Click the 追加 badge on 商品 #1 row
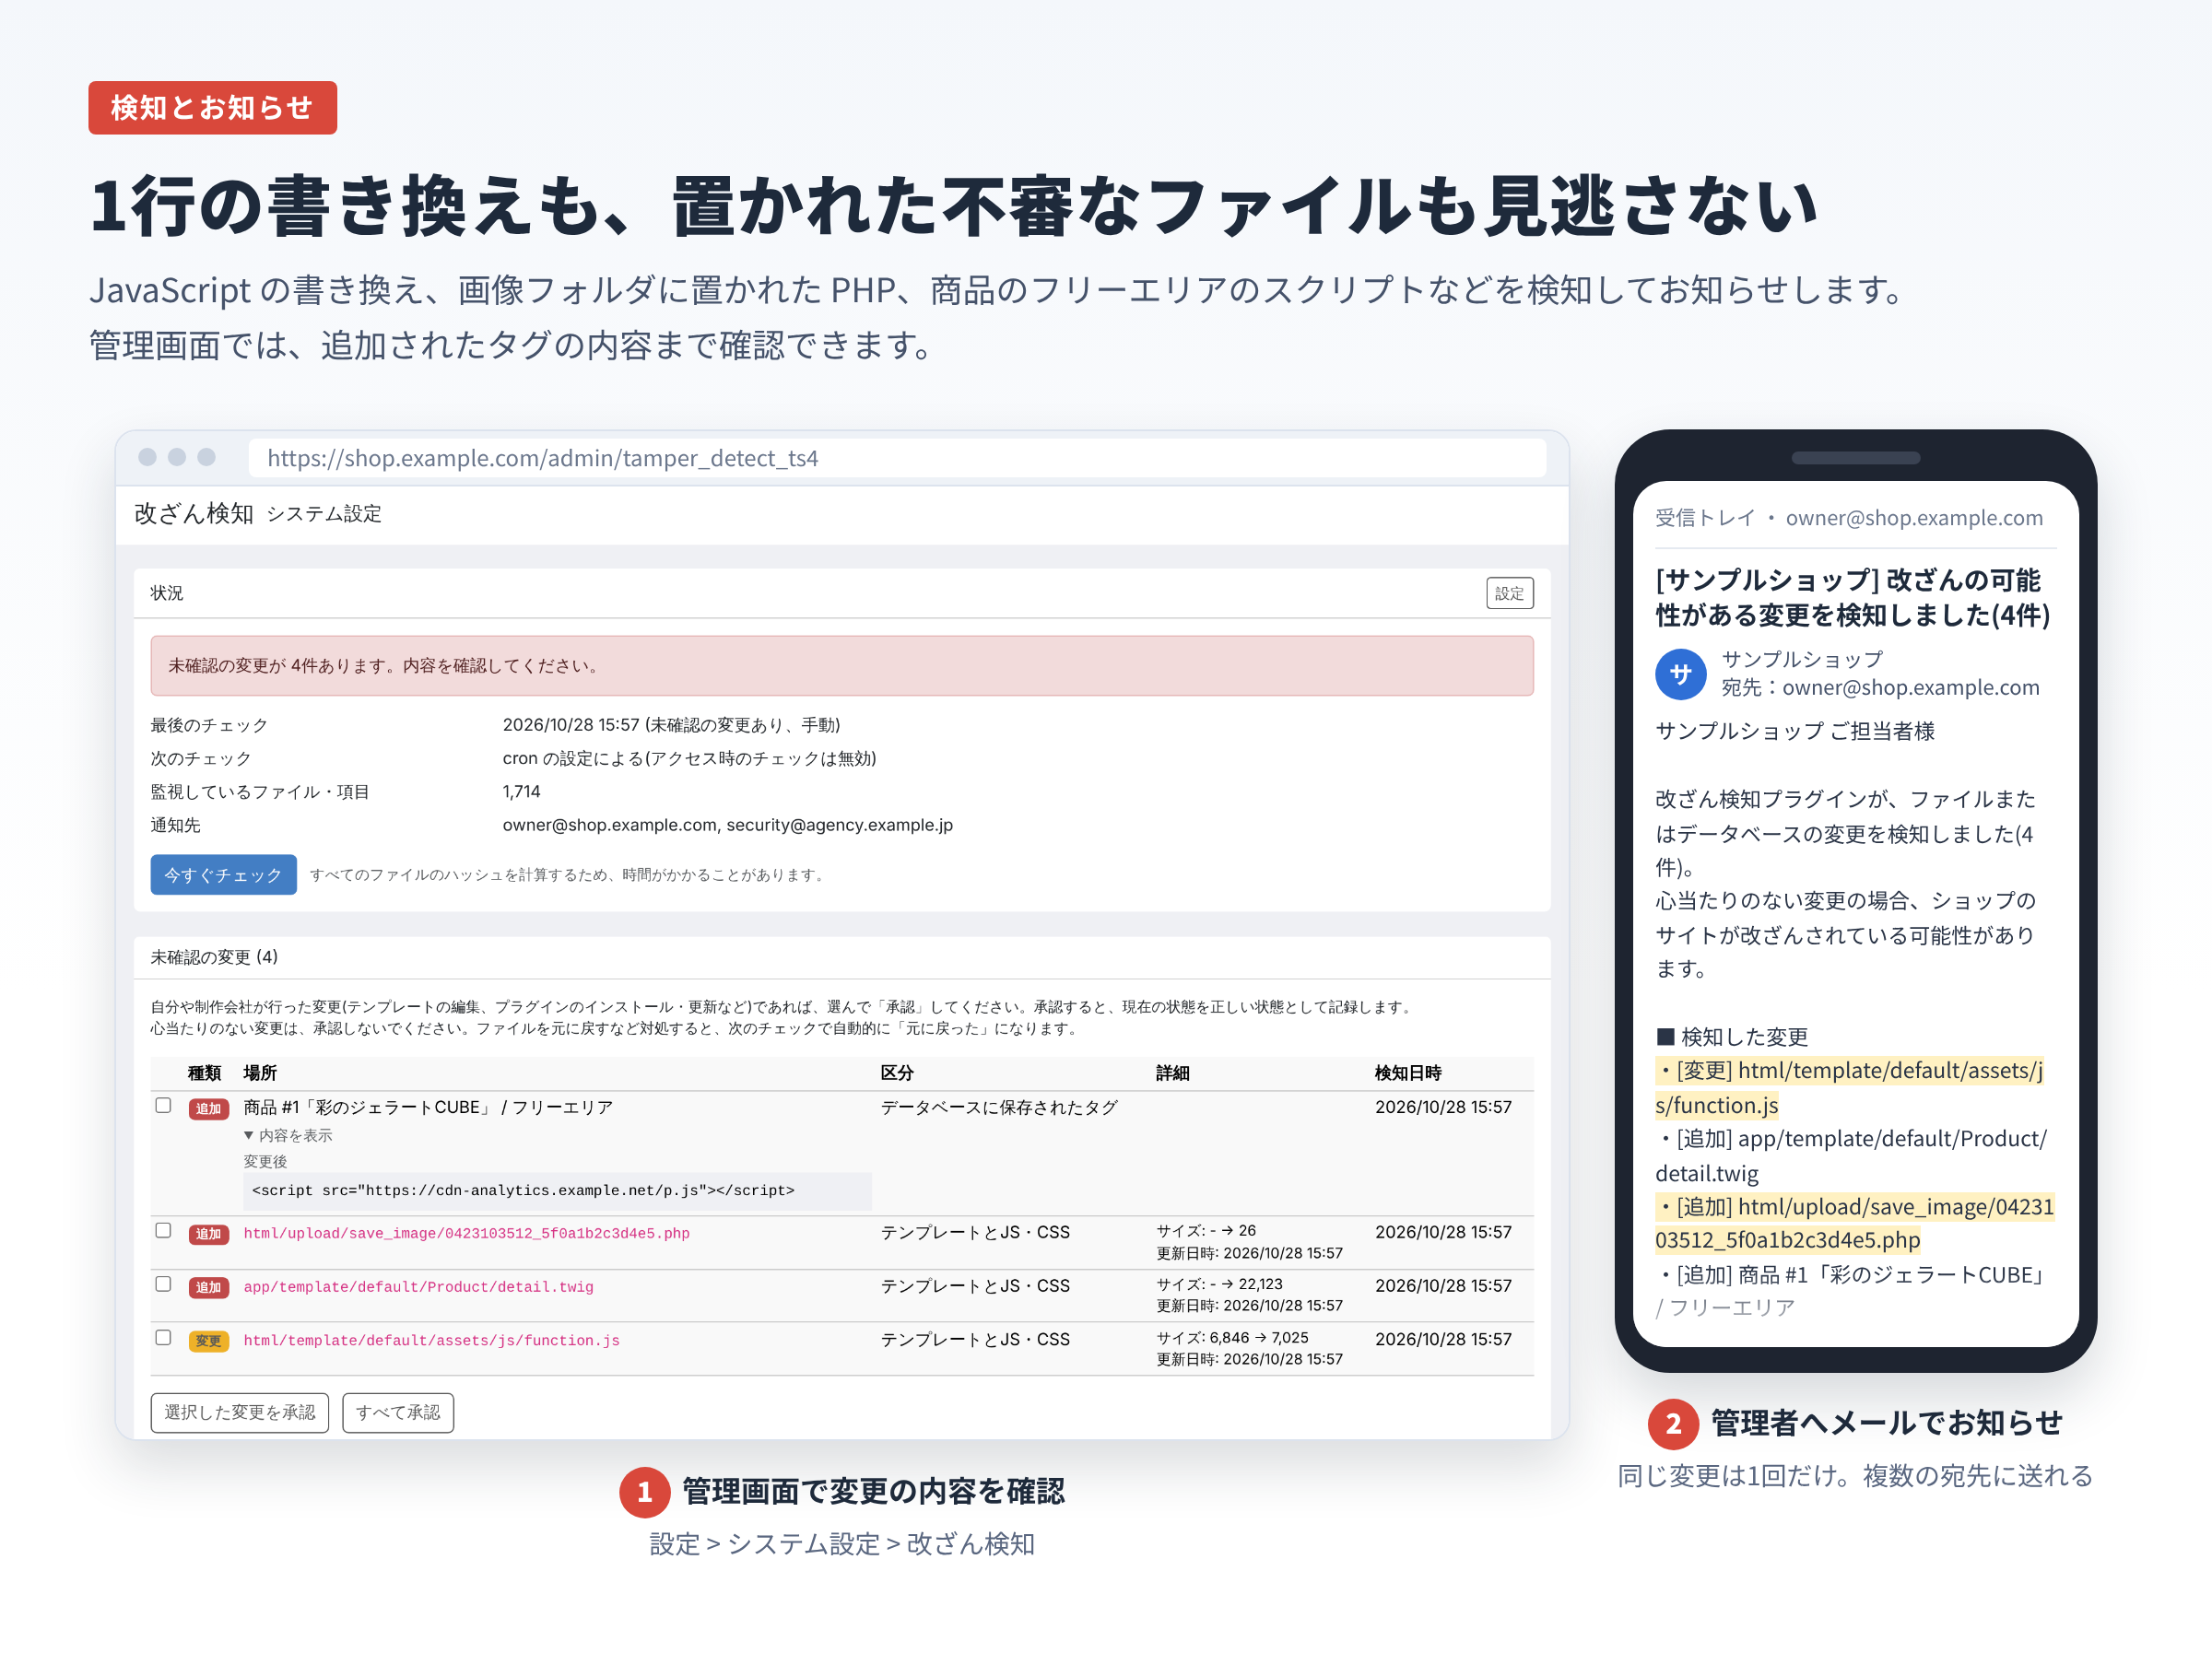 [x=208, y=1108]
